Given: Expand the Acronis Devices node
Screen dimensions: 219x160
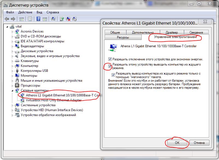Looking at the screenshot, I should pos(12,32).
